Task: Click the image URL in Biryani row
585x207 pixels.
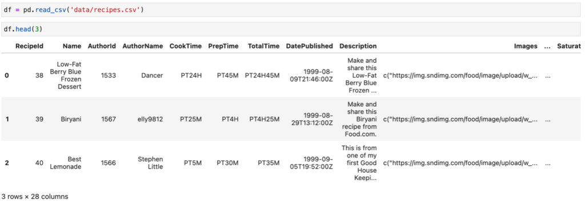Action: [461, 119]
